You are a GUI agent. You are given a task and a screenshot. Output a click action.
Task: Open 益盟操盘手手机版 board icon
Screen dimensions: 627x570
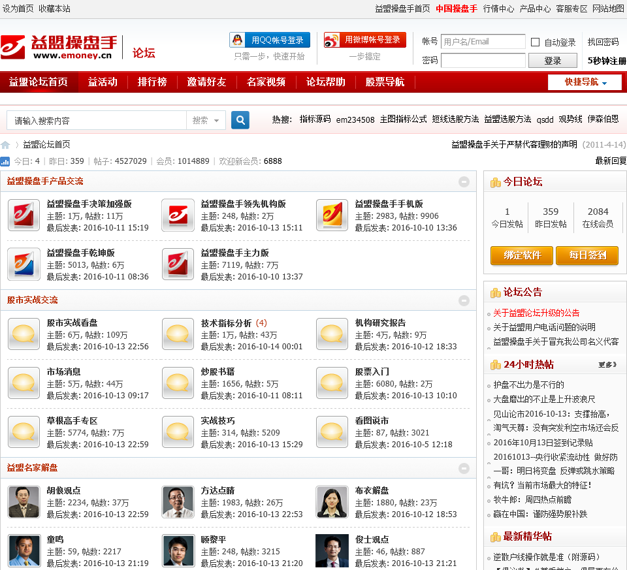click(x=332, y=215)
